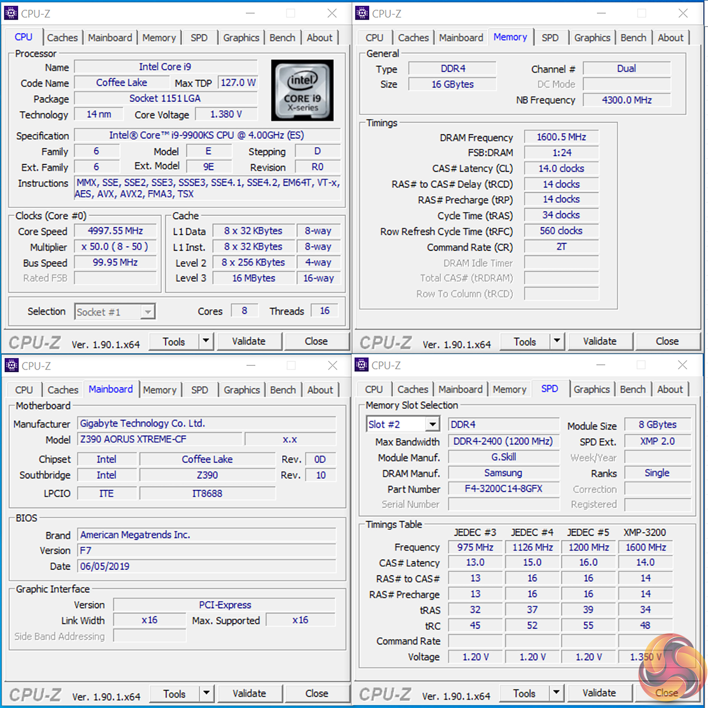Click the Bus Speed value 99.95 MHz
This screenshot has width=708, height=708.
click(116, 262)
